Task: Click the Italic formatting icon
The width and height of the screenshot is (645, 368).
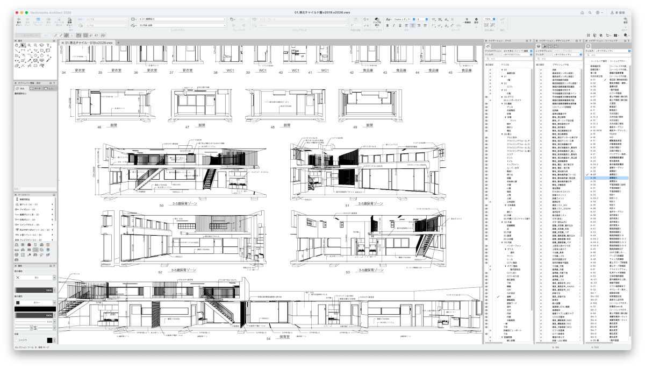Action: coord(393,25)
